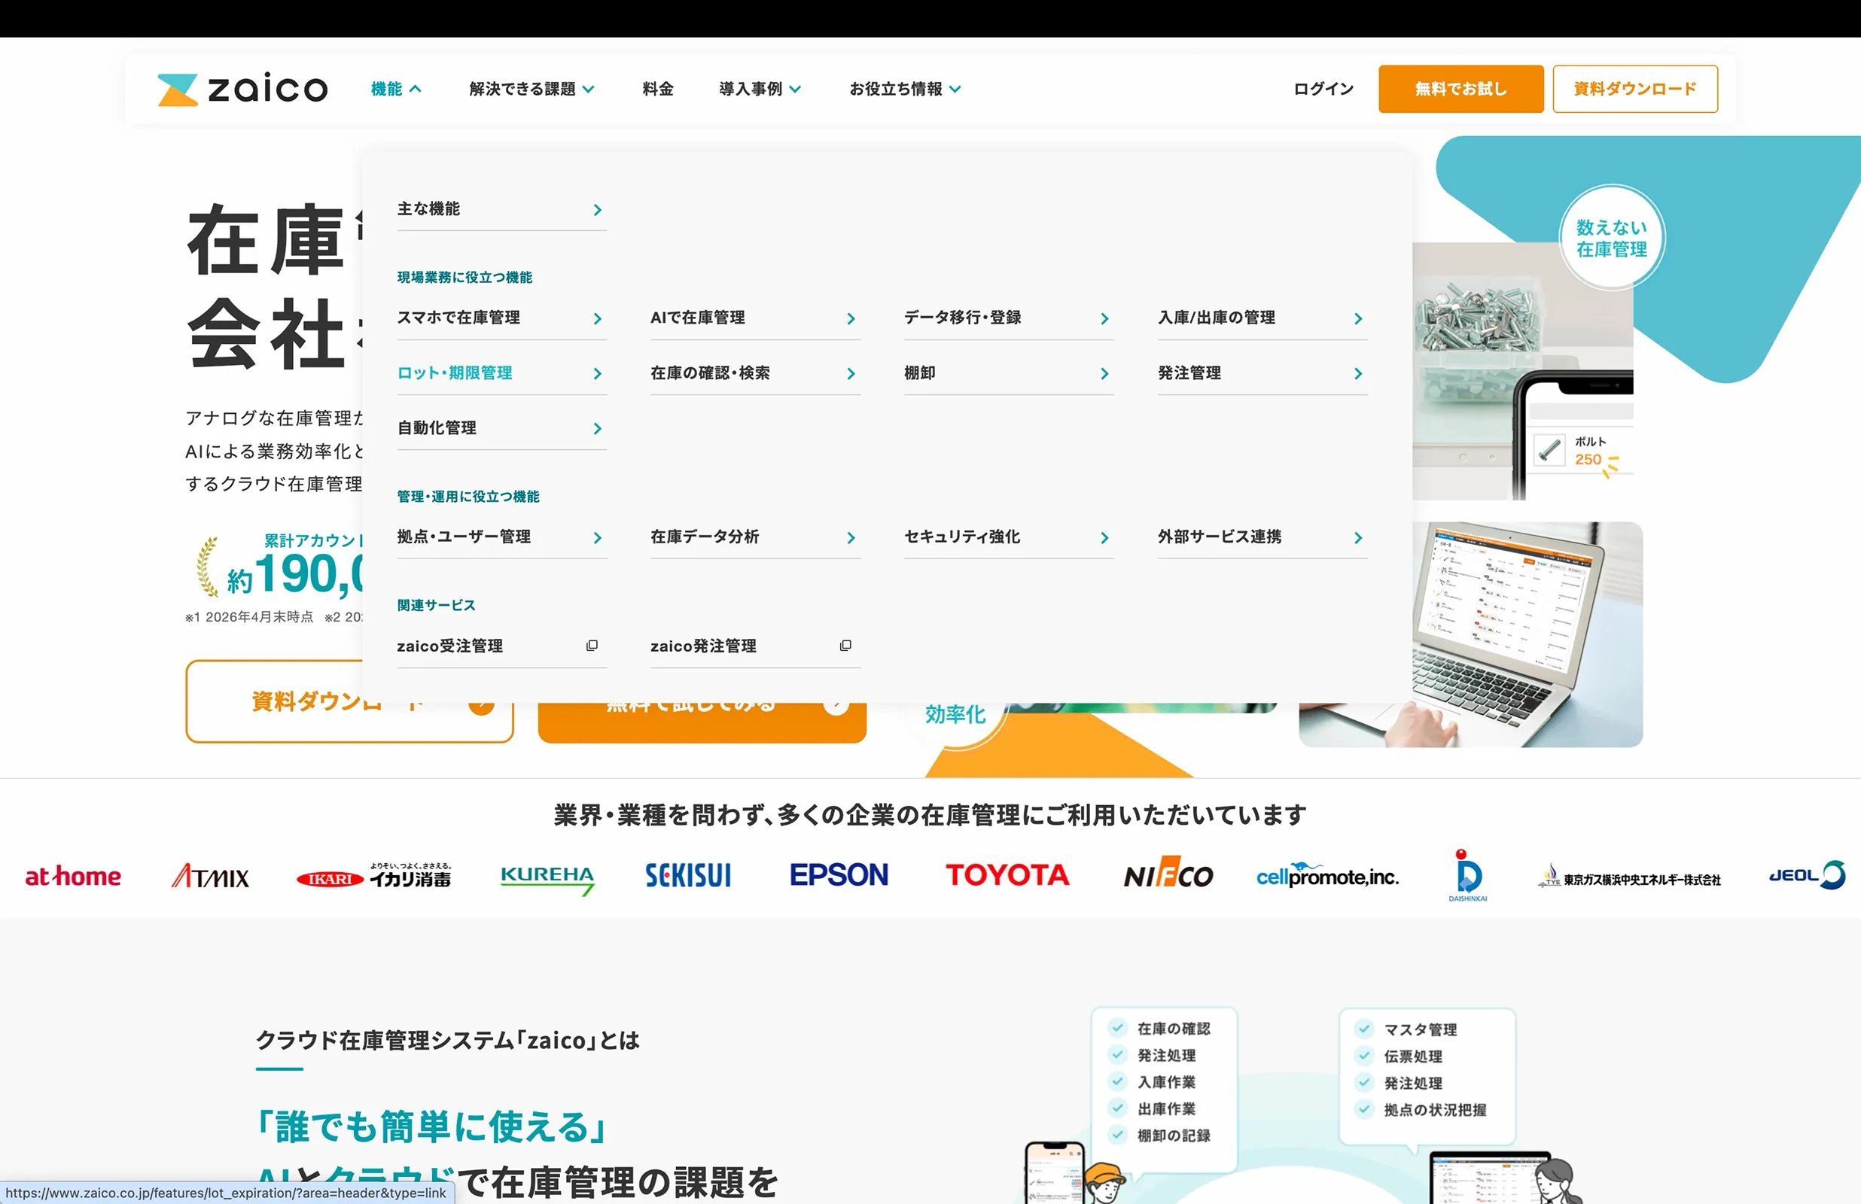Click the arrow next to 棚卸

pos(1104,374)
